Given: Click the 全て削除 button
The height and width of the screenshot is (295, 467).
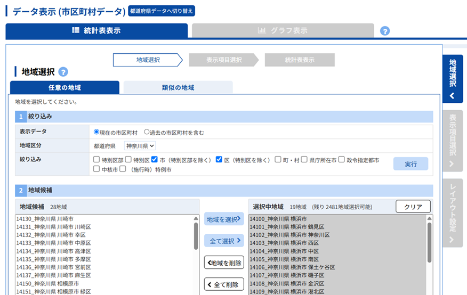Looking at the screenshot, I should coord(224,284).
